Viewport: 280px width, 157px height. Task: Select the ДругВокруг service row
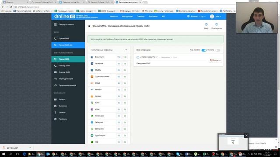click(x=109, y=136)
